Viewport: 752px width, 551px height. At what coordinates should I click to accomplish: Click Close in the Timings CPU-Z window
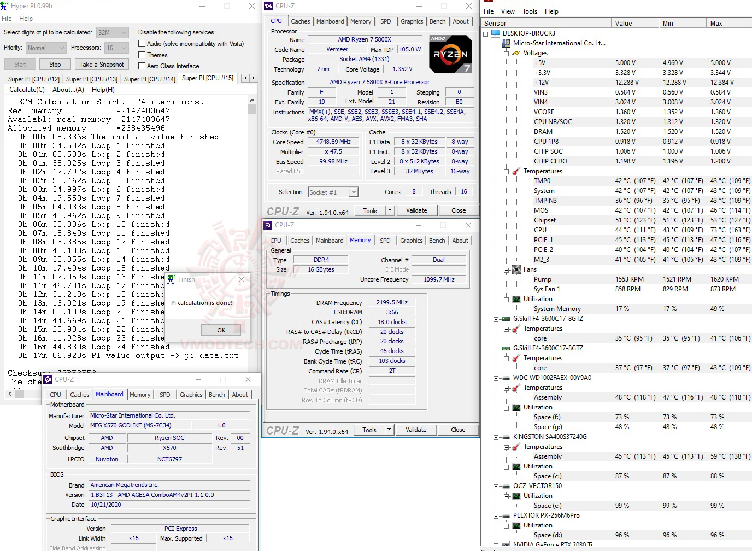(x=458, y=430)
